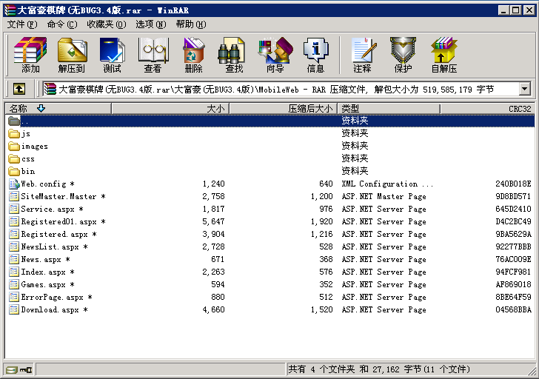Open the 收藏夹 (Favorites) menu
The width and height of the screenshot is (539, 379).
(x=106, y=24)
